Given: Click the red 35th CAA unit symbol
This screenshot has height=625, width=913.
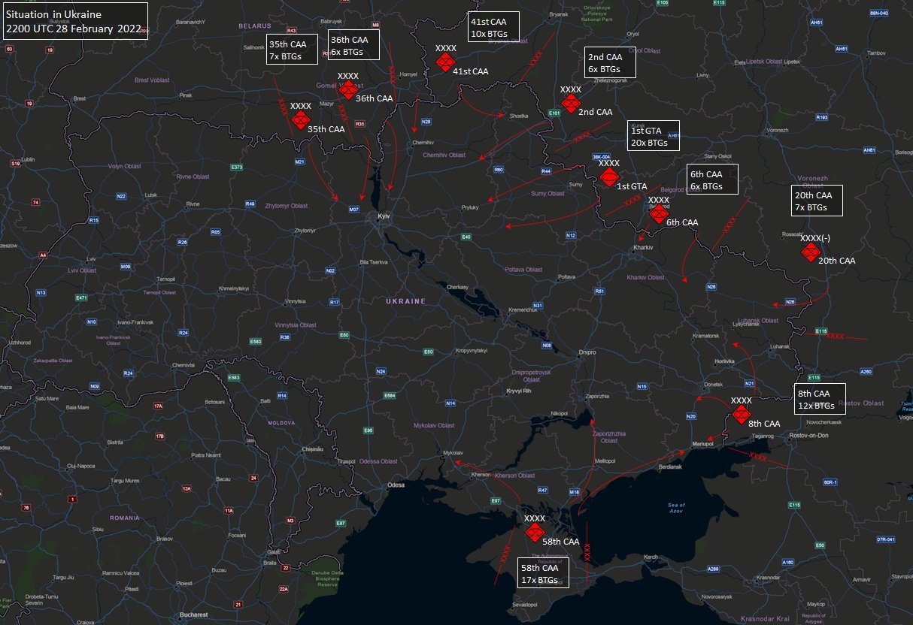Looking at the screenshot, I should click(301, 120).
